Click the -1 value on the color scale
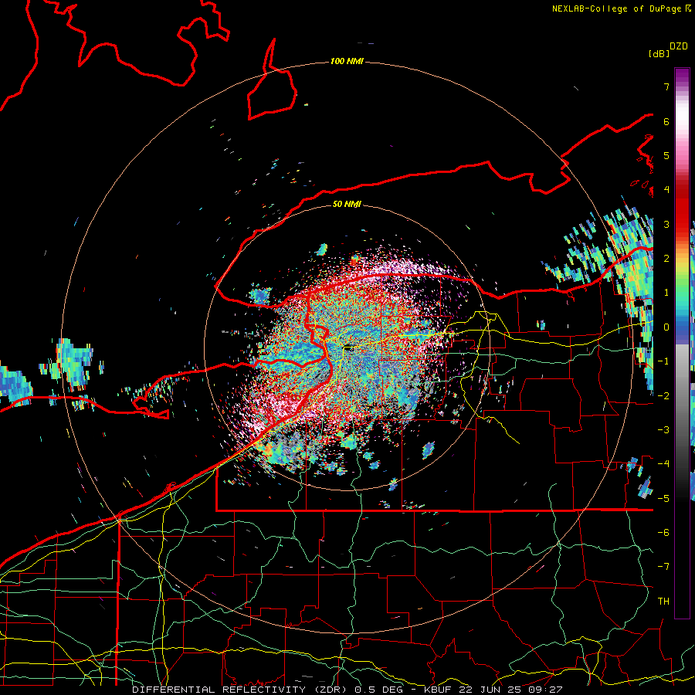 [x=663, y=361]
